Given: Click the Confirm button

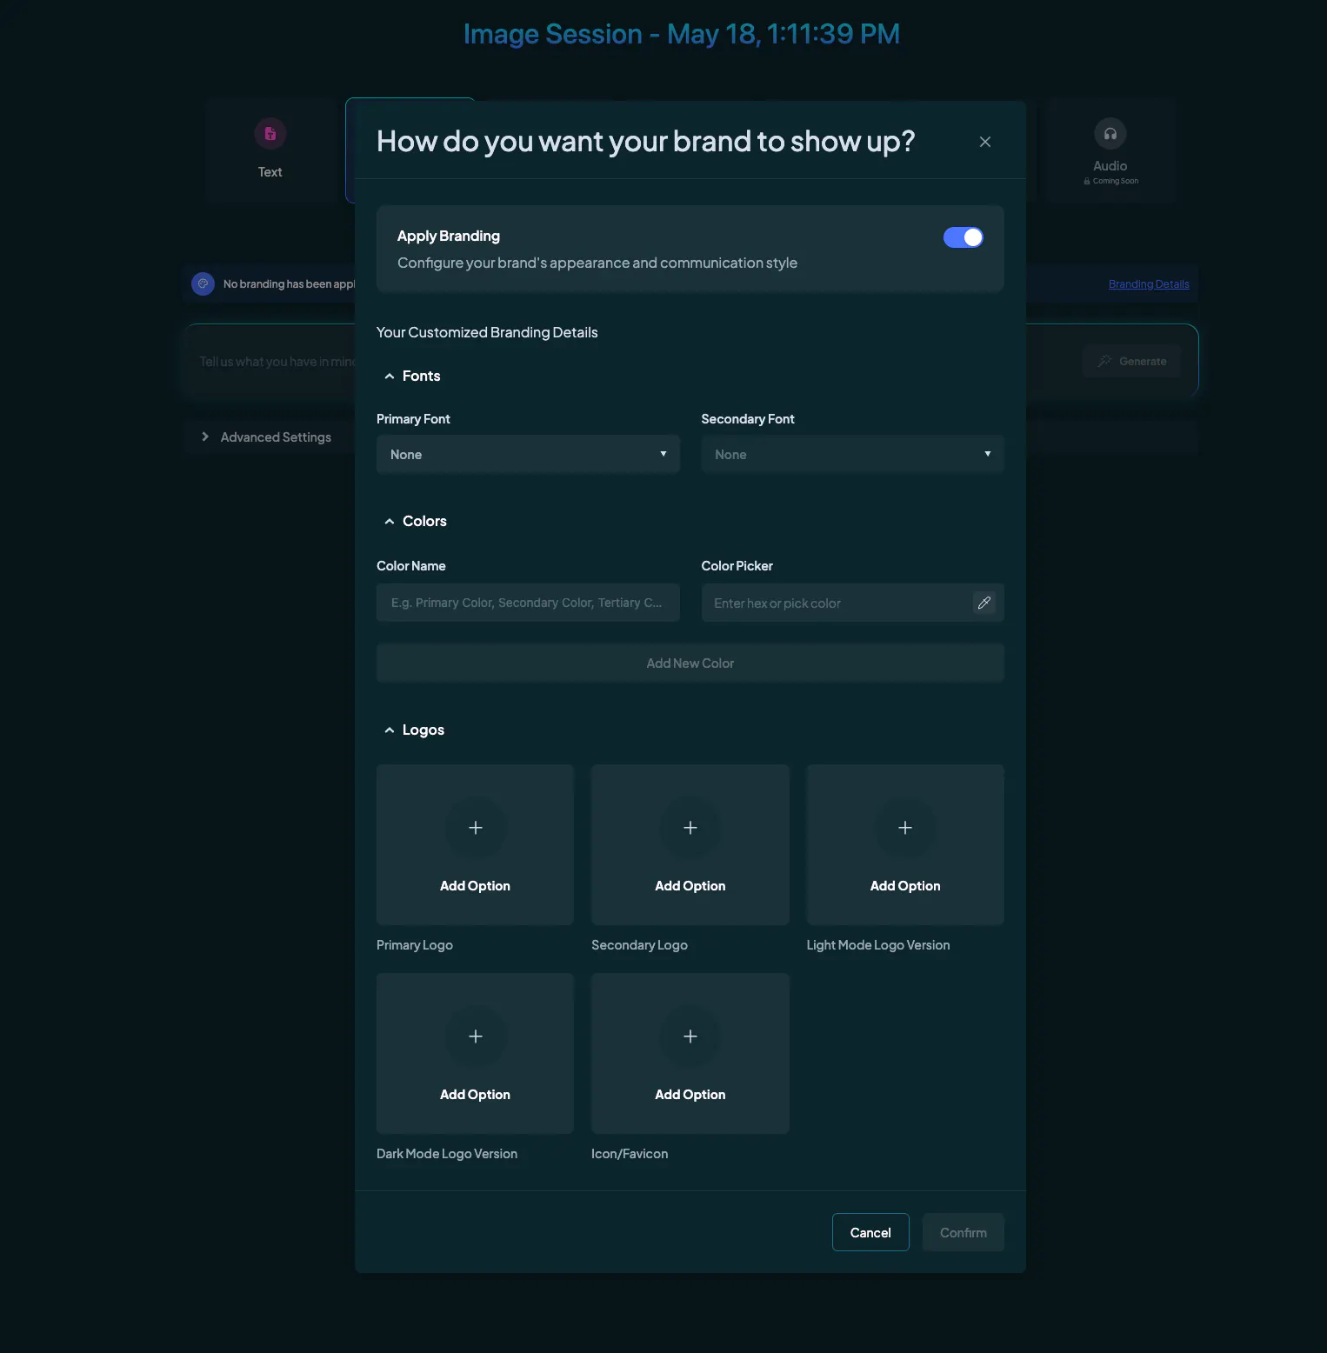Looking at the screenshot, I should [x=964, y=1232].
